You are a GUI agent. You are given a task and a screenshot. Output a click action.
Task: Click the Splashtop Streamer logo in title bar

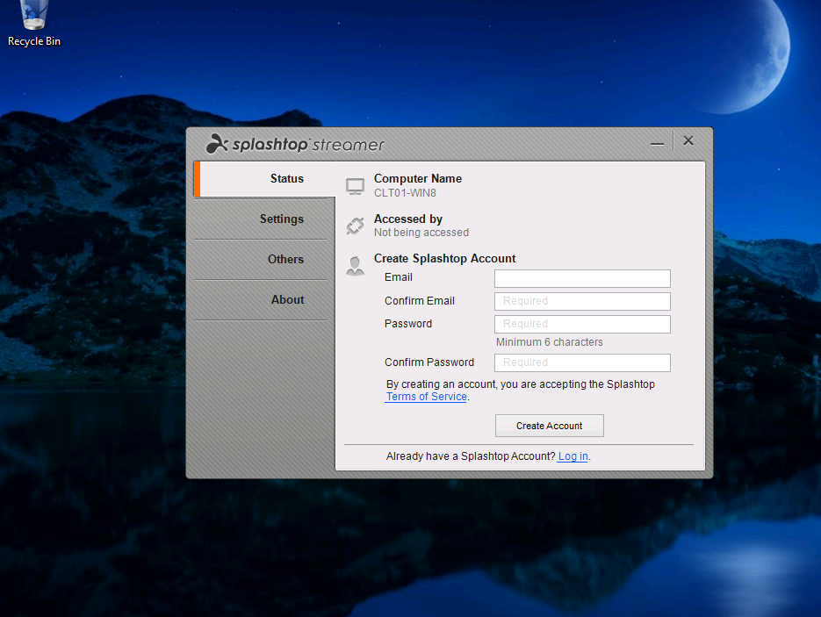click(295, 145)
